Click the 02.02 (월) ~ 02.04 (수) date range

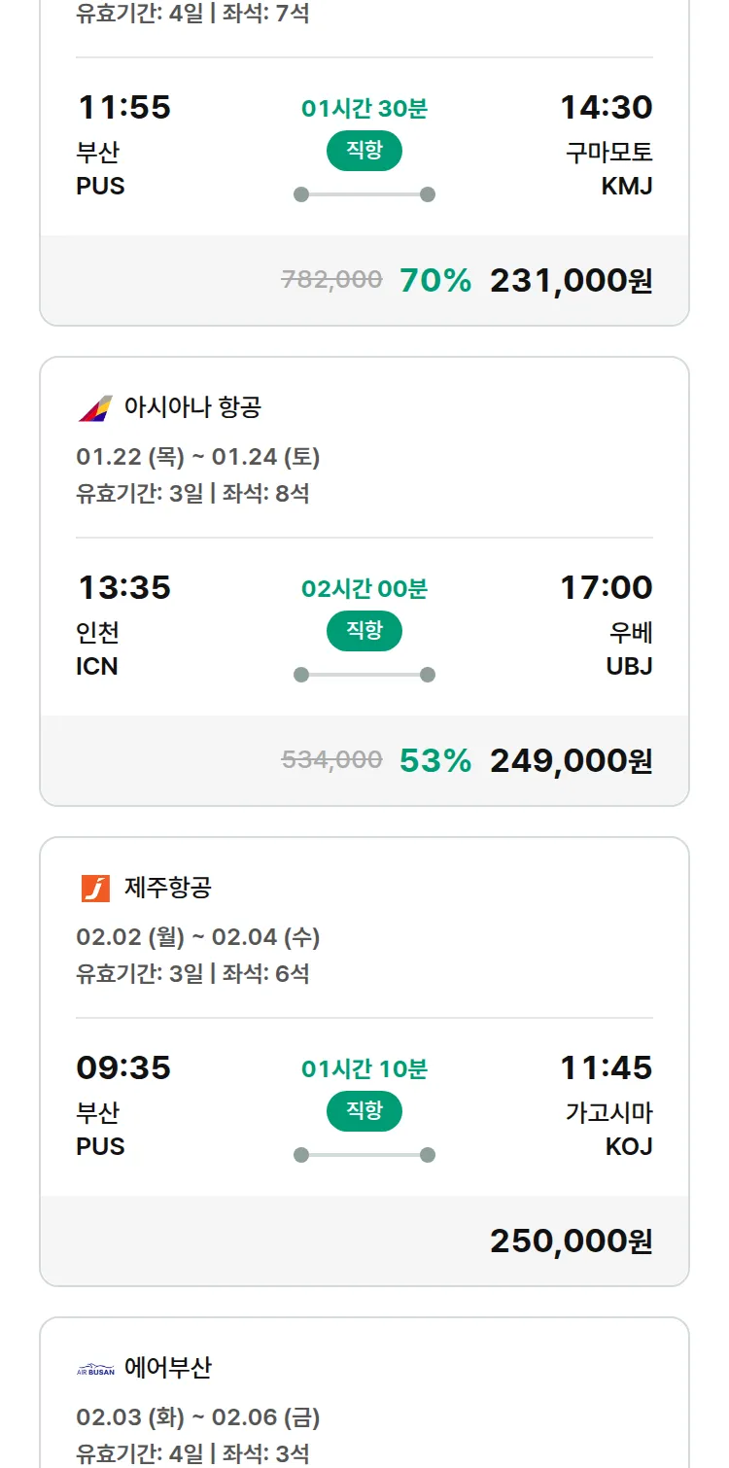click(198, 937)
